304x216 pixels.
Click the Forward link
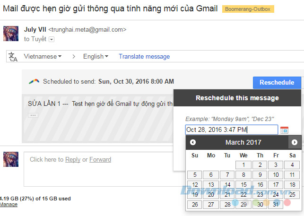click(x=100, y=159)
